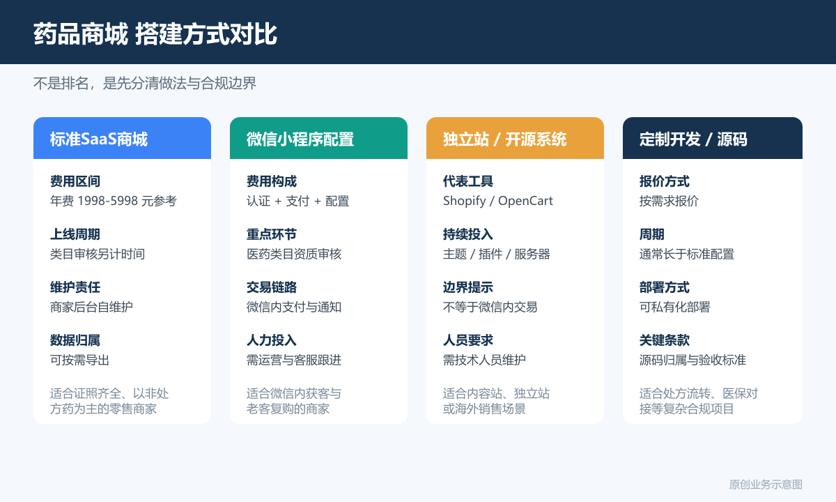Click the text 医药类目资质审核

[x=294, y=254]
